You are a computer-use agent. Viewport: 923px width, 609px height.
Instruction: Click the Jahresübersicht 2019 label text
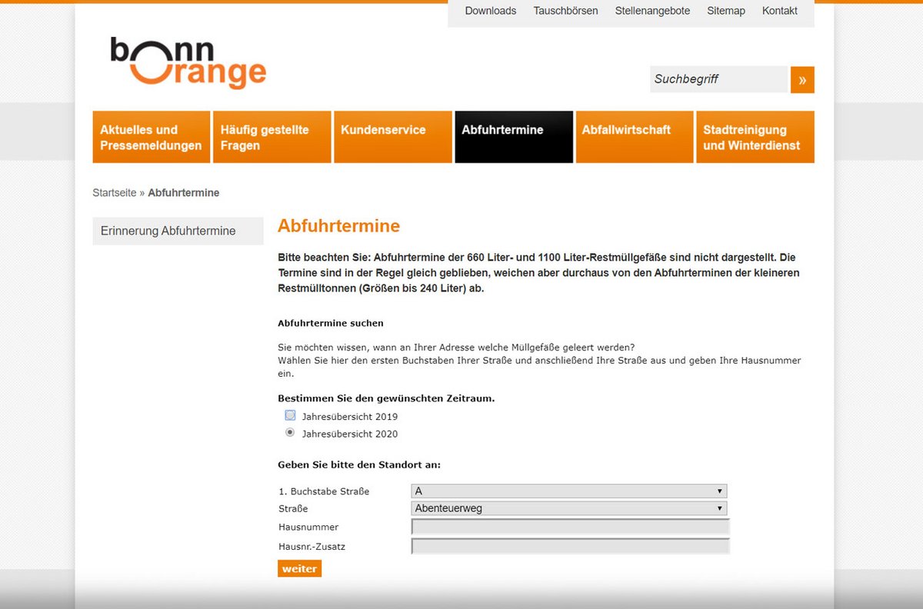tap(350, 417)
